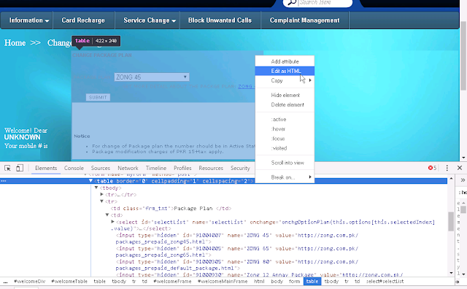
Task: Click the breadcrumb bar right scroll arrow
Action: click(458, 282)
